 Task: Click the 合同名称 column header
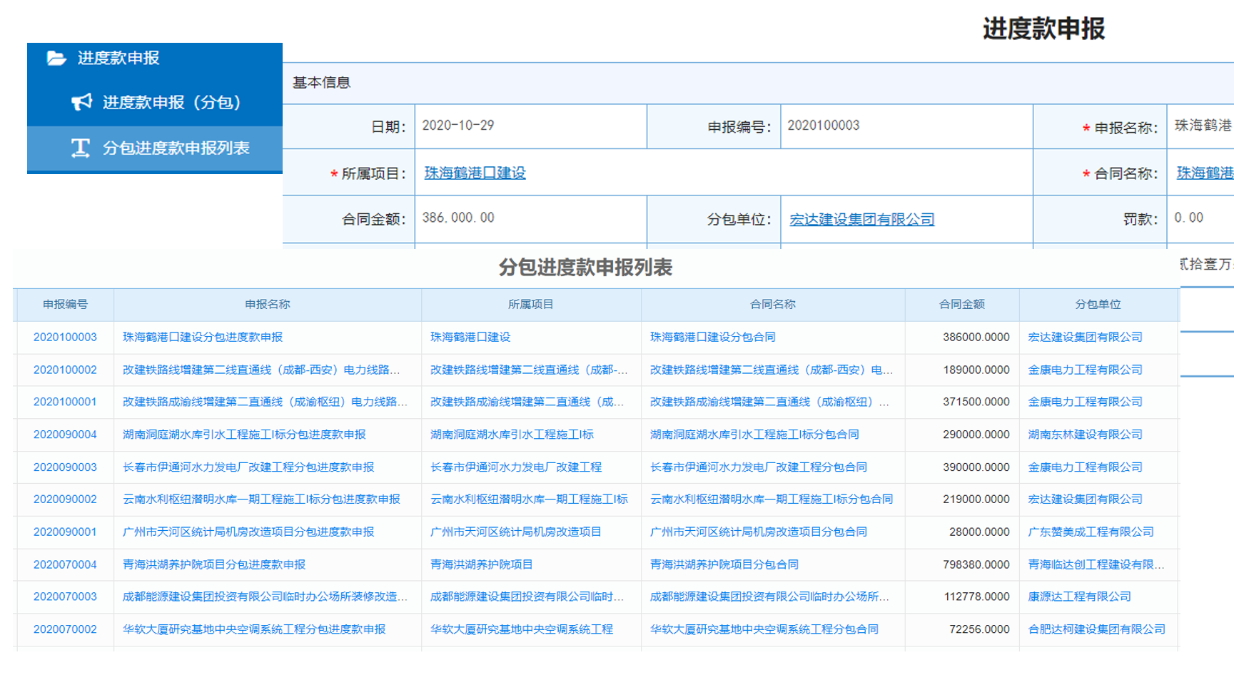point(773,305)
